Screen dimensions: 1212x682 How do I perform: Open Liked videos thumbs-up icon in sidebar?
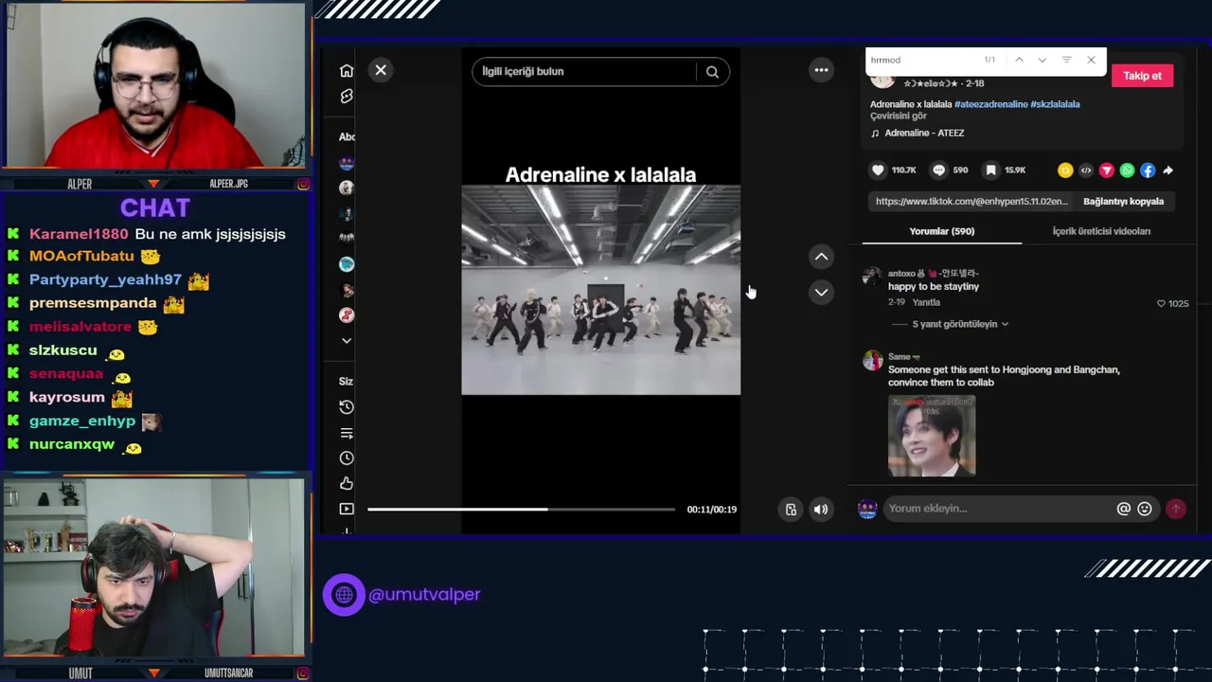tap(347, 484)
